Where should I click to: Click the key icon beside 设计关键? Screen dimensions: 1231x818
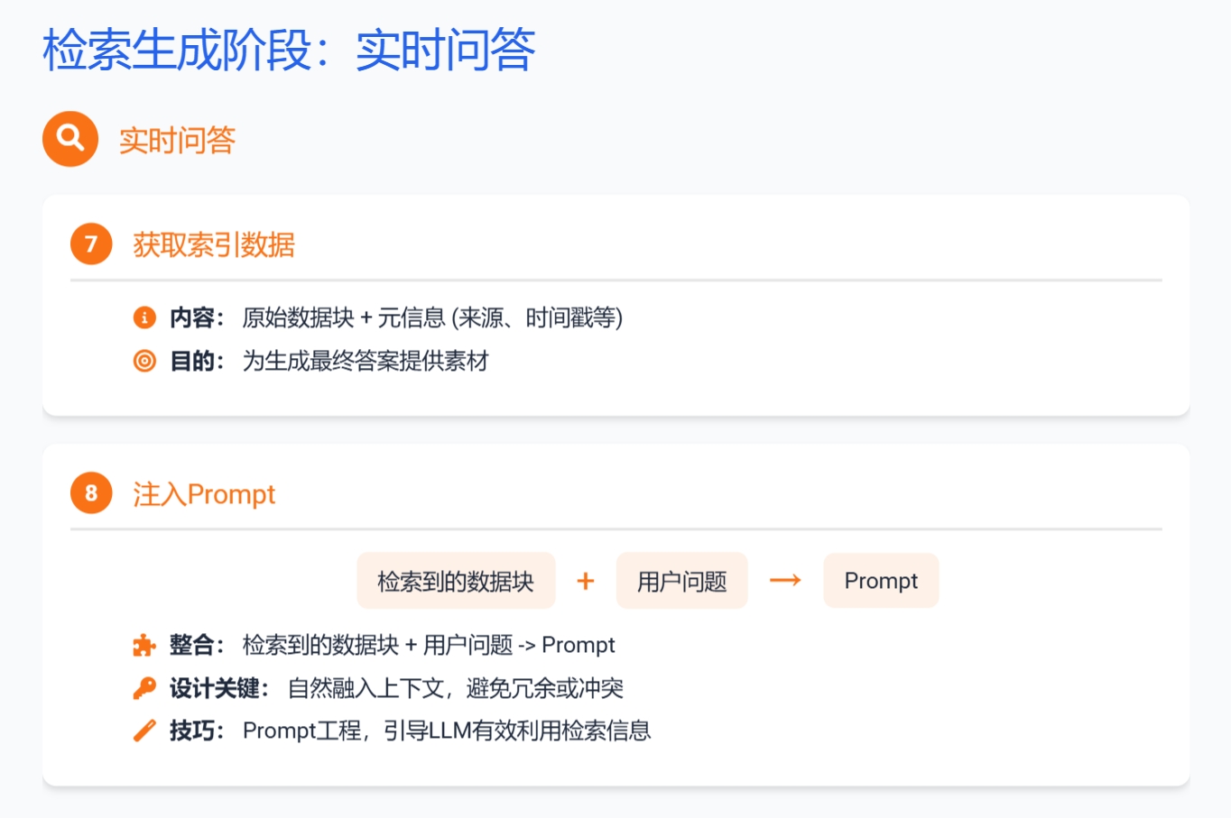tap(144, 688)
